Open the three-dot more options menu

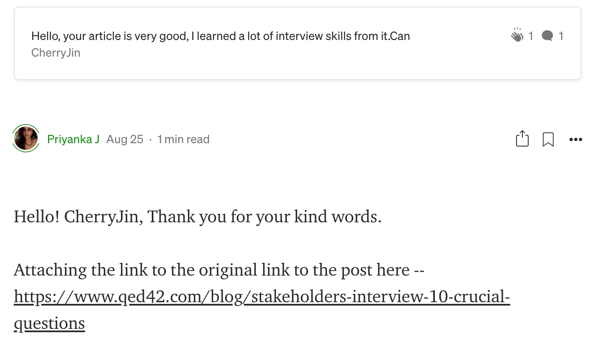pyautogui.click(x=575, y=139)
